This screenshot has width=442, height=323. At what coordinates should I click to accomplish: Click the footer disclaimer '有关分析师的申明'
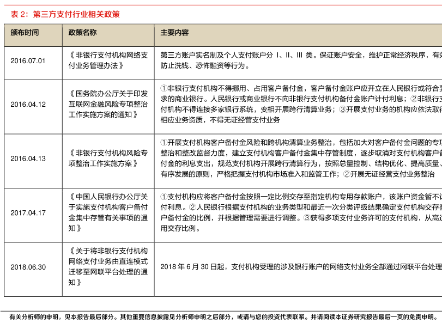pos(34,317)
